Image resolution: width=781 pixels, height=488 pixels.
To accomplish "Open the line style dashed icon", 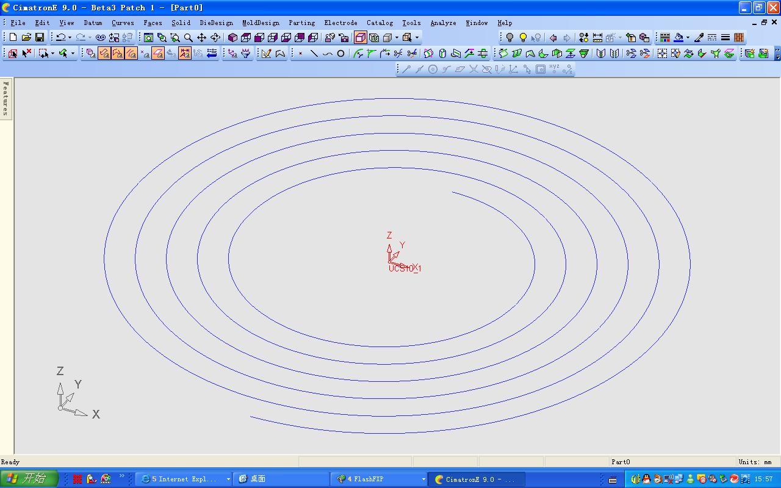I will point(712,38).
